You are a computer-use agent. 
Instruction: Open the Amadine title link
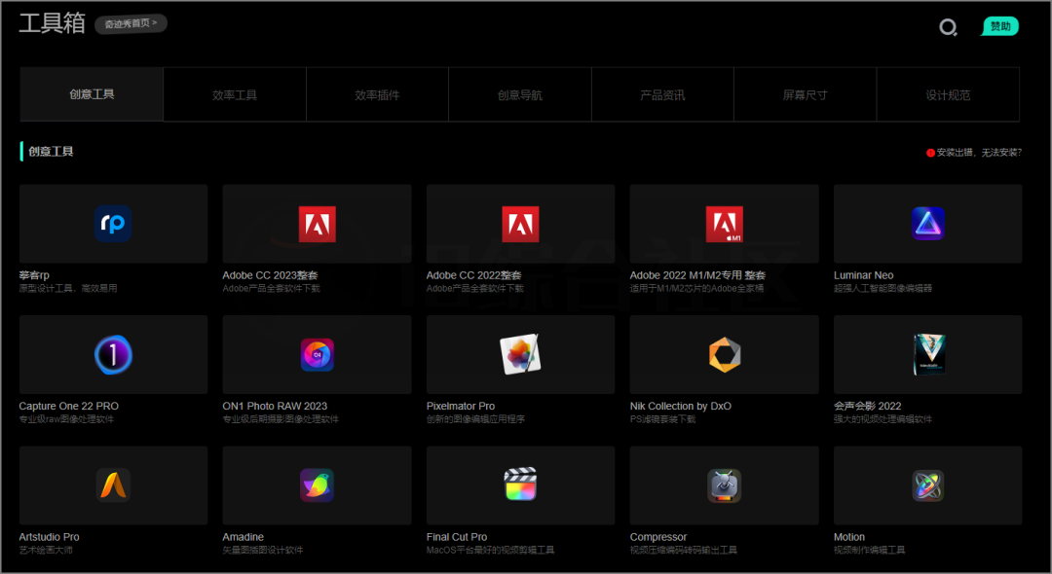tap(243, 537)
